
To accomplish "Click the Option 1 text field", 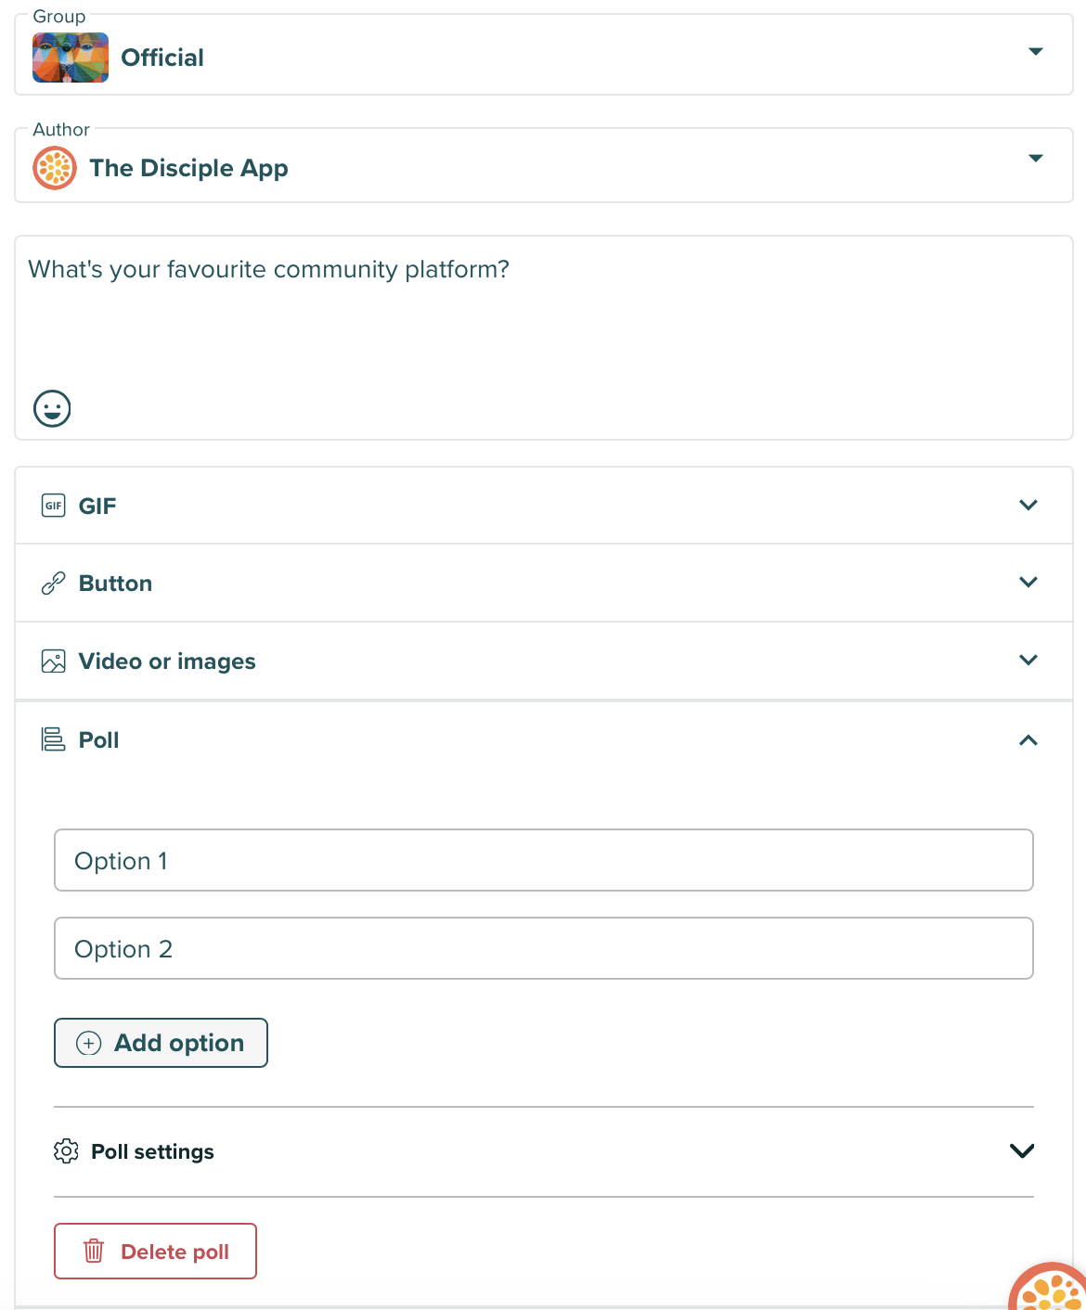I will tap(544, 860).
